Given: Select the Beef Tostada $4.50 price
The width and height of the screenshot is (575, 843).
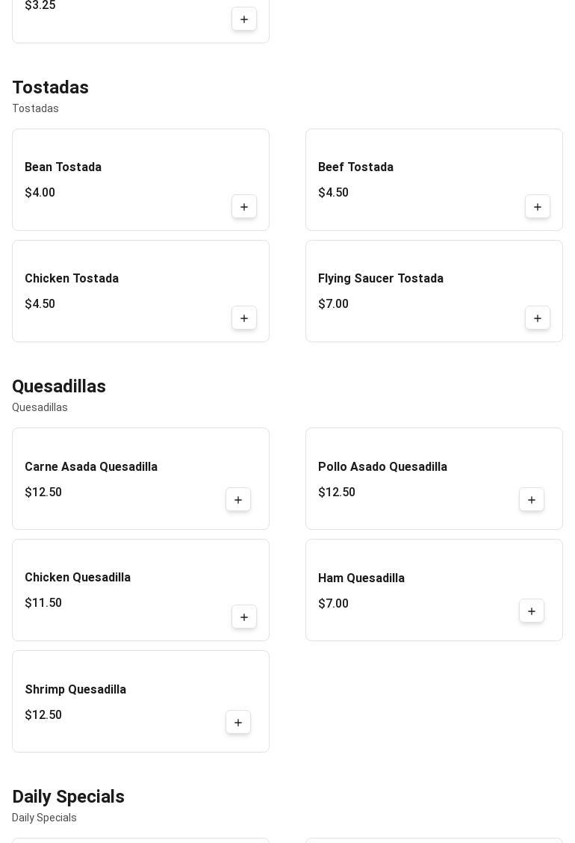Looking at the screenshot, I should tap(333, 193).
